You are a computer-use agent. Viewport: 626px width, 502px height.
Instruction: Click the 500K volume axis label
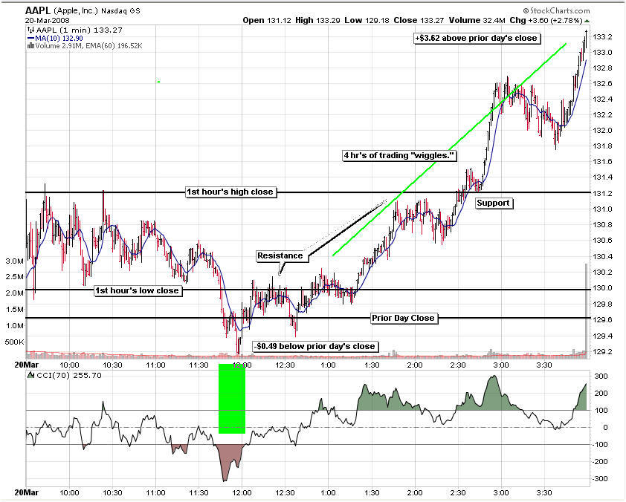14,342
